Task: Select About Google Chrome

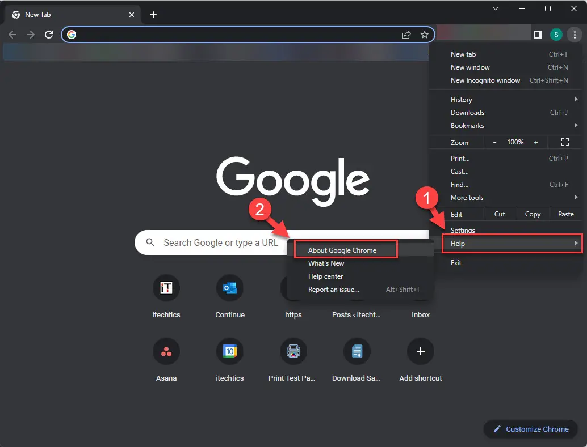Action: coord(342,250)
